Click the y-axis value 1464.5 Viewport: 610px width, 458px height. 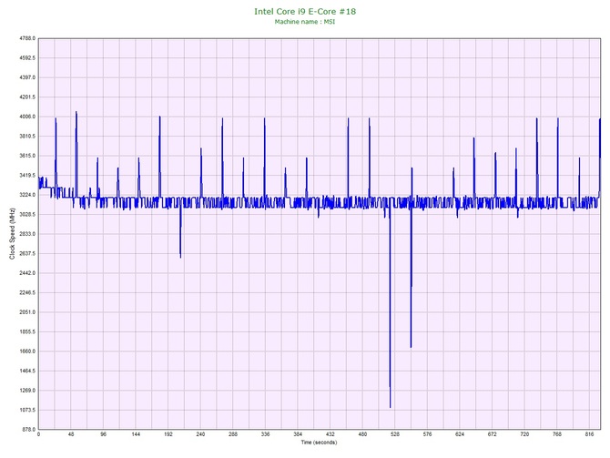[27, 371]
